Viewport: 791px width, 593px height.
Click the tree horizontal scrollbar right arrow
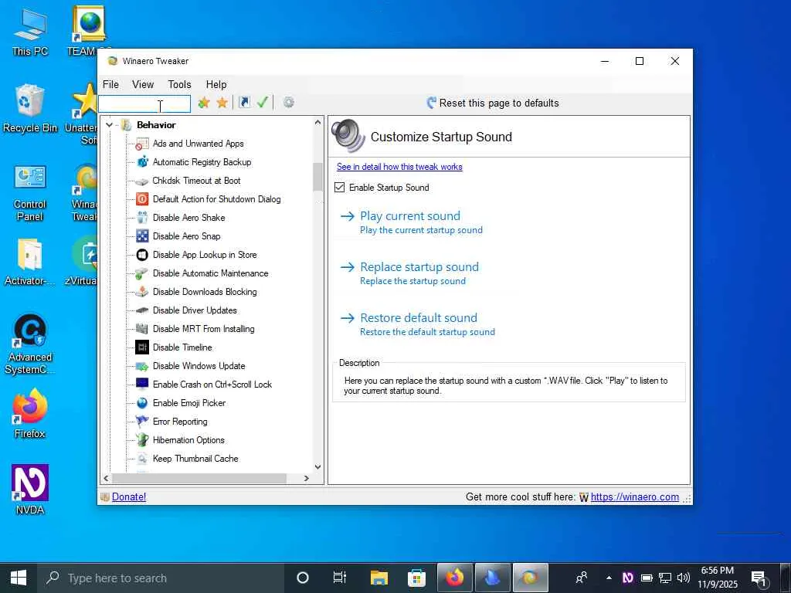[x=306, y=478]
